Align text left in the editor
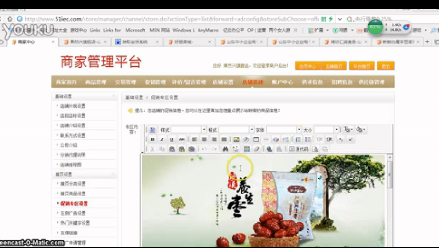439x248 pixels. coord(194,139)
